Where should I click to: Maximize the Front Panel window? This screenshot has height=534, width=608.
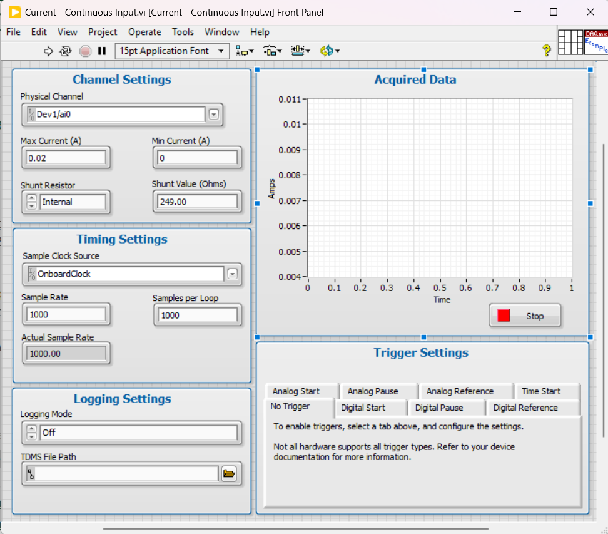pyautogui.click(x=554, y=12)
